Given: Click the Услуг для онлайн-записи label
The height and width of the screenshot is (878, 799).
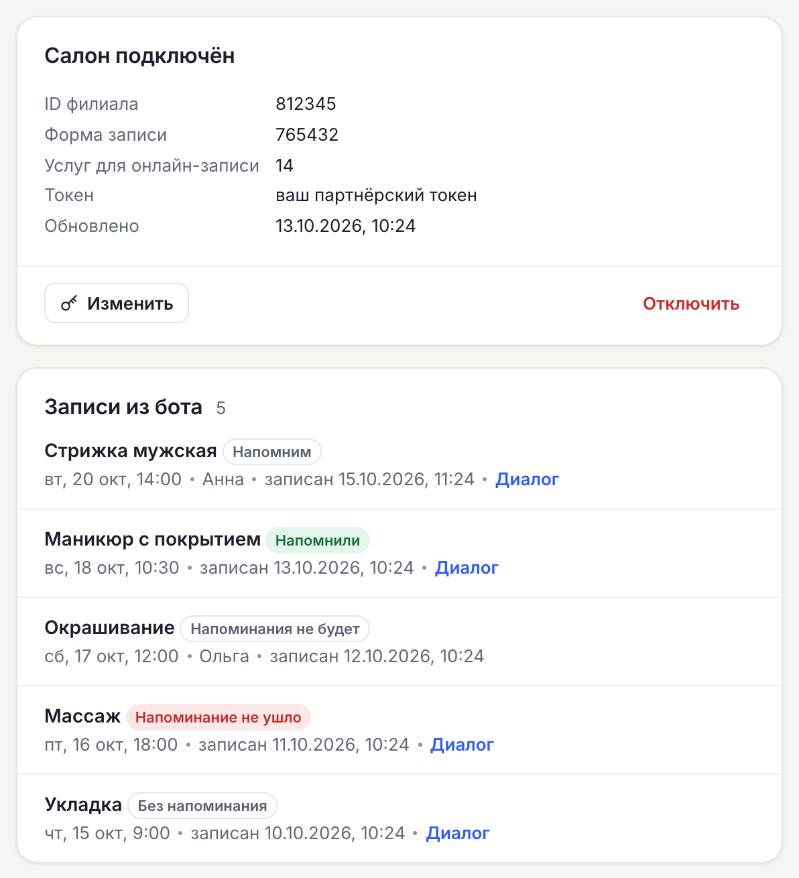Looking at the screenshot, I should [151, 166].
